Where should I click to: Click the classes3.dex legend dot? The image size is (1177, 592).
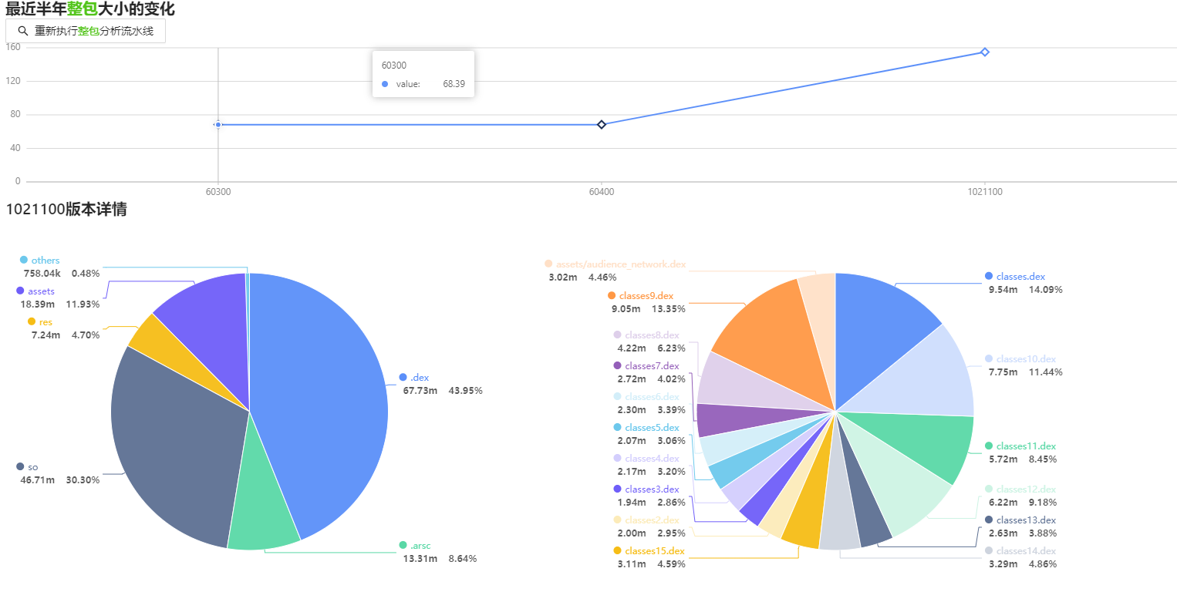[x=618, y=489]
